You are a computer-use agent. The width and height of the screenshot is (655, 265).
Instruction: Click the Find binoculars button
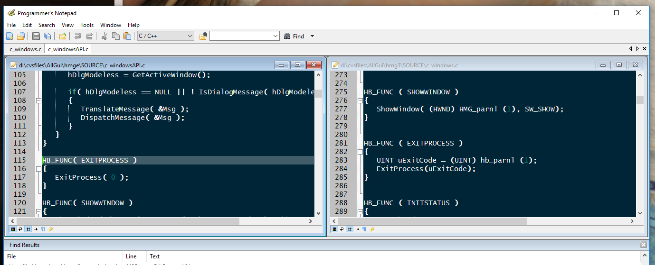tap(294, 36)
